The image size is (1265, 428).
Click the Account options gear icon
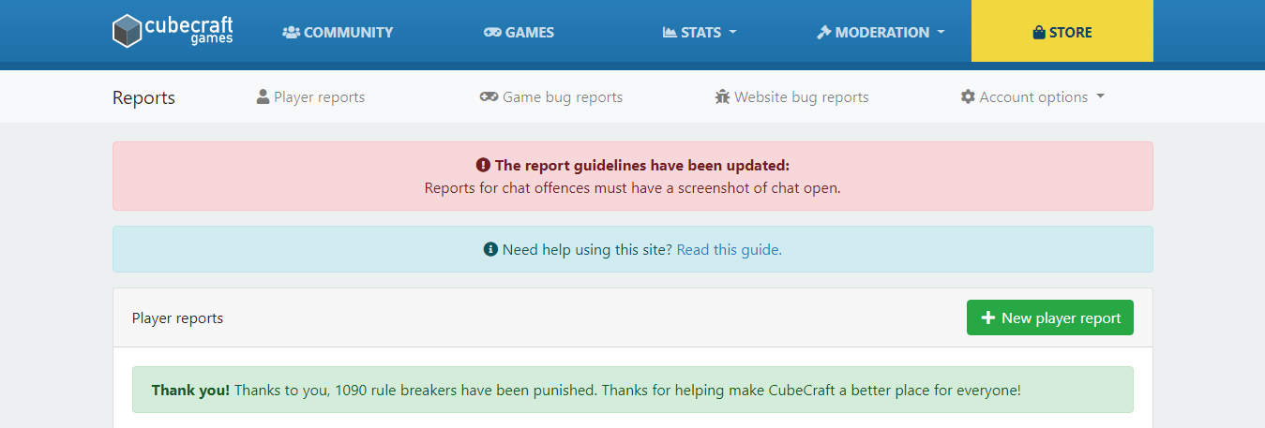(968, 96)
